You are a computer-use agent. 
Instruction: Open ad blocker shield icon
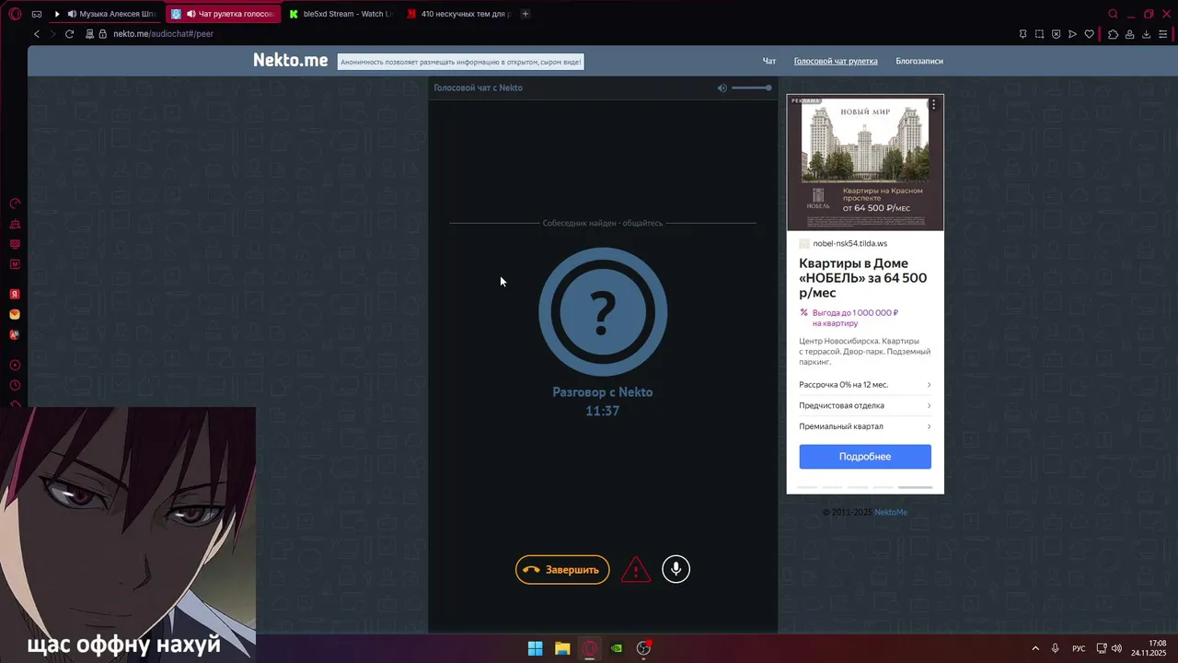[x=1057, y=34]
